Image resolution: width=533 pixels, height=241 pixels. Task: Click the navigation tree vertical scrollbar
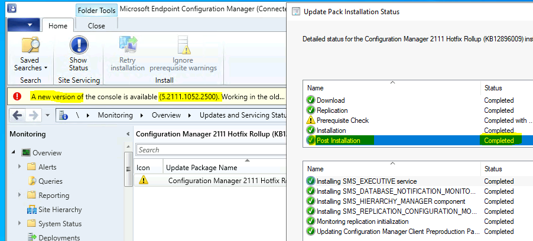(x=128, y=169)
